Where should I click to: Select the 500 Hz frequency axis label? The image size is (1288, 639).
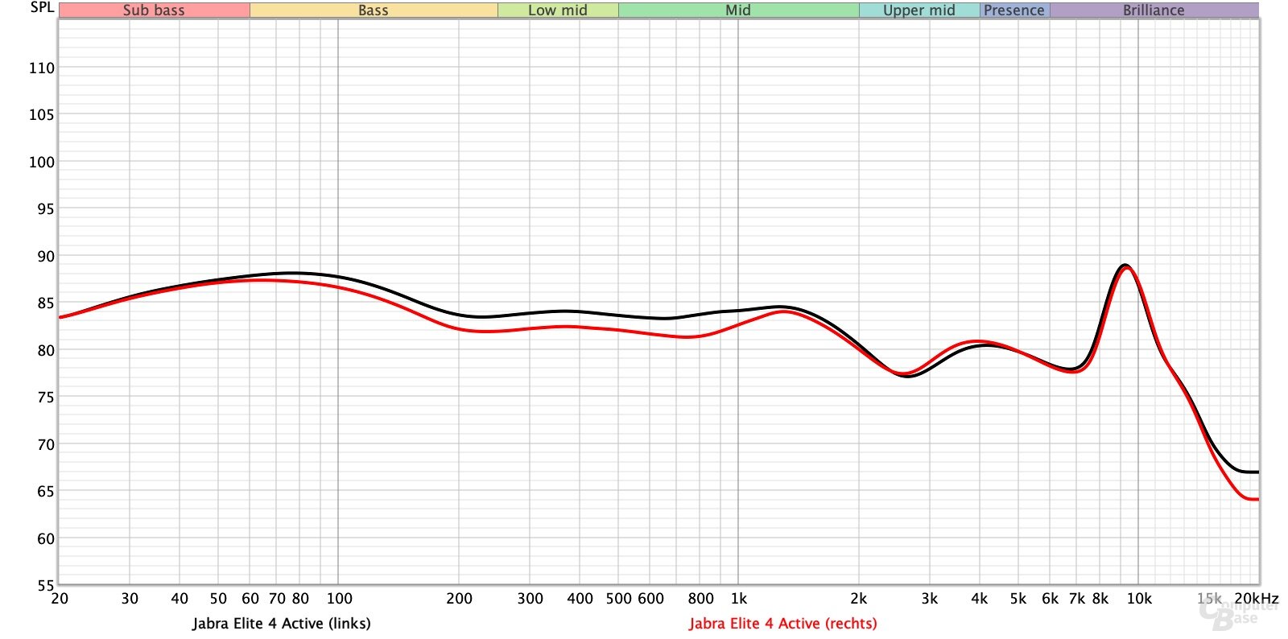pyautogui.click(x=618, y=598)
